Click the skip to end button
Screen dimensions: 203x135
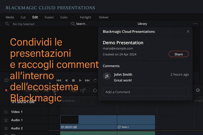87,80
